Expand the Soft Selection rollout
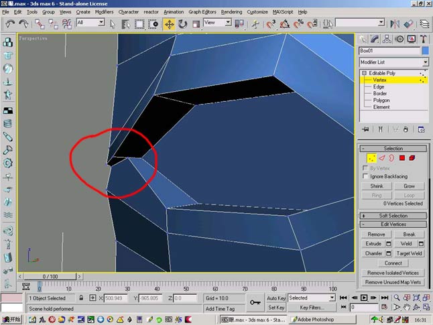The width and height of the screenshot is (433, 325). coord(393,216)
